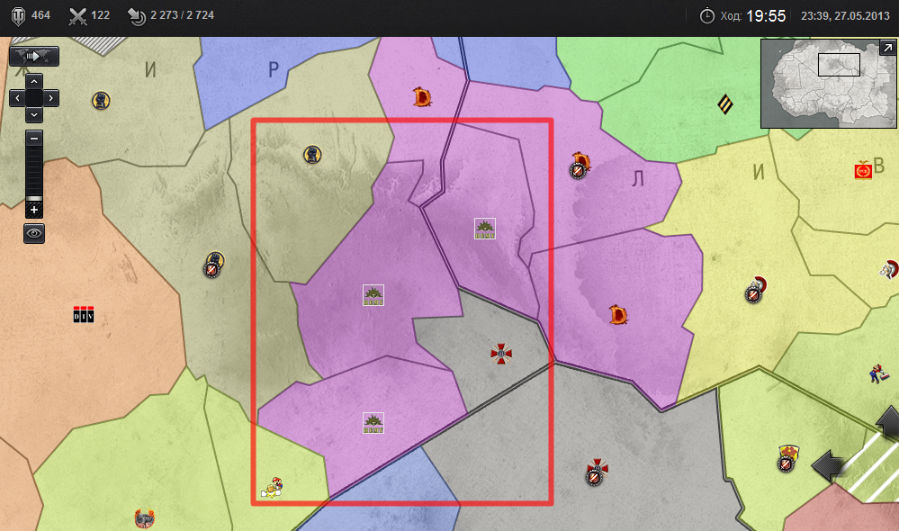Zoom in with the plus button
Screen dimensions: 899x531
(34, 211)
